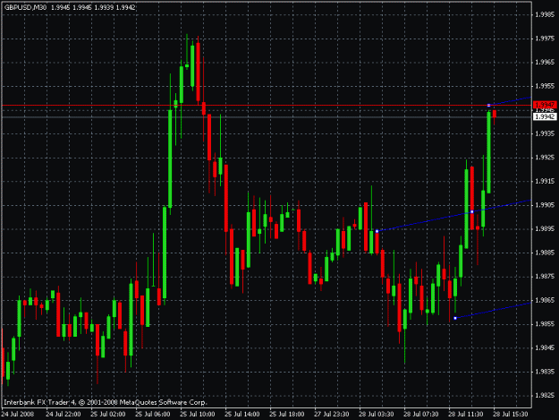Select the upper blue trendline anchor near 1.9947

[488, 106]
